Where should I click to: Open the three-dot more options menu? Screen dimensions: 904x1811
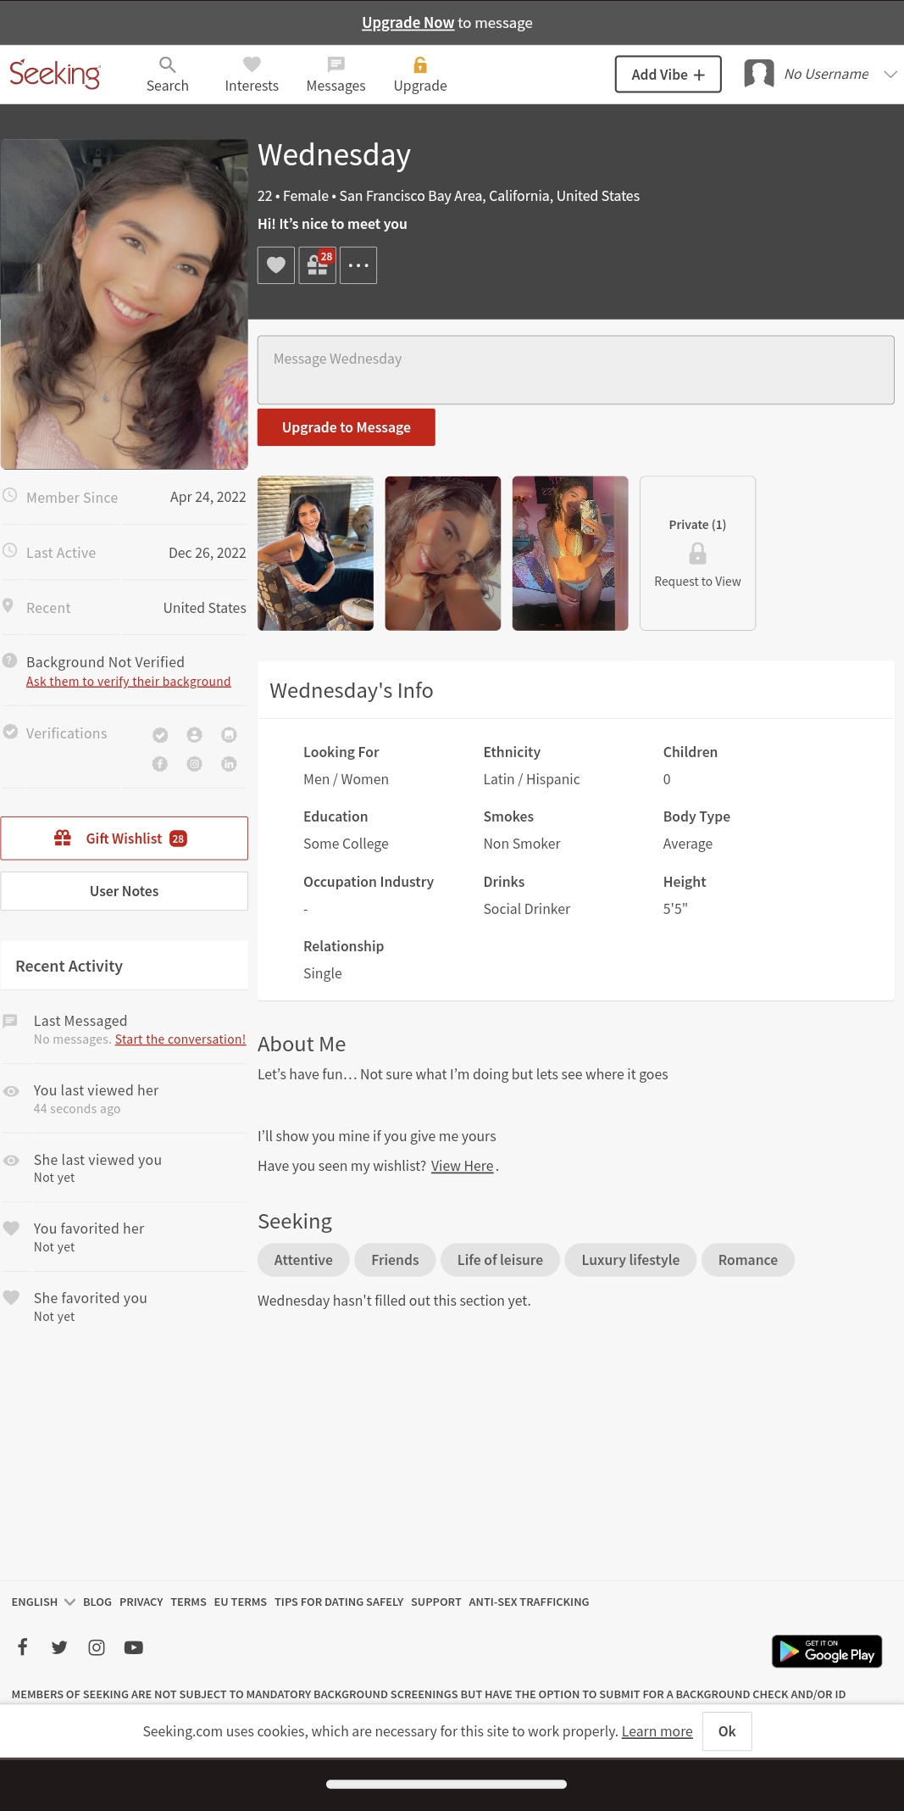(x=358, y=265)
